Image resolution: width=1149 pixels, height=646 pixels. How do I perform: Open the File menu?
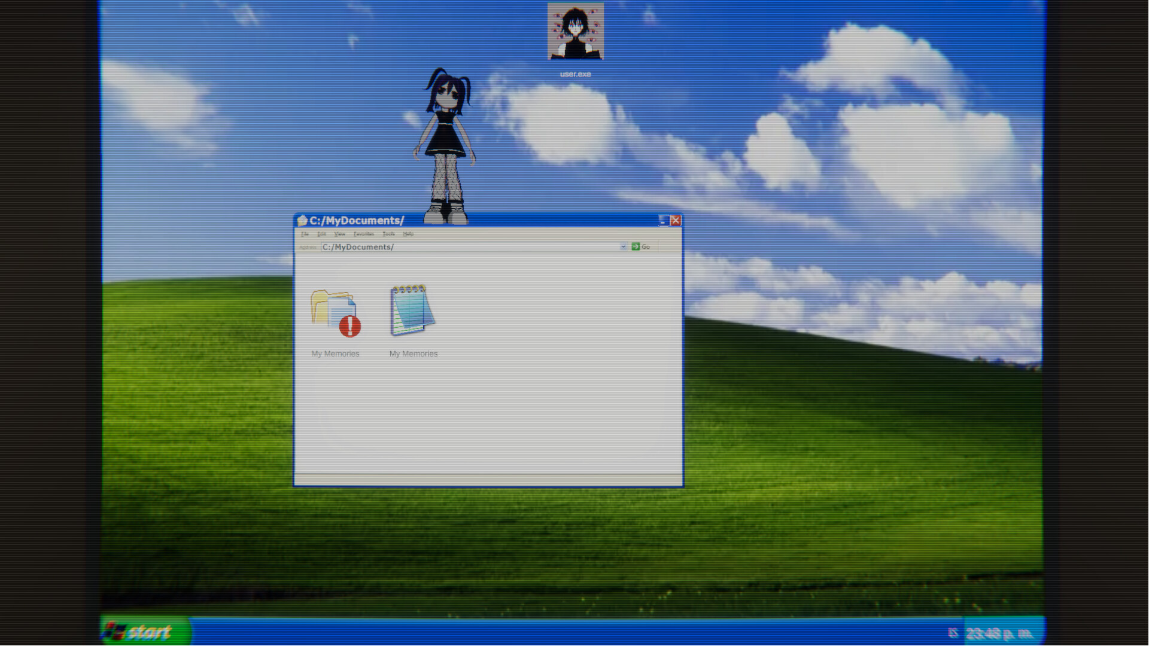305,234
